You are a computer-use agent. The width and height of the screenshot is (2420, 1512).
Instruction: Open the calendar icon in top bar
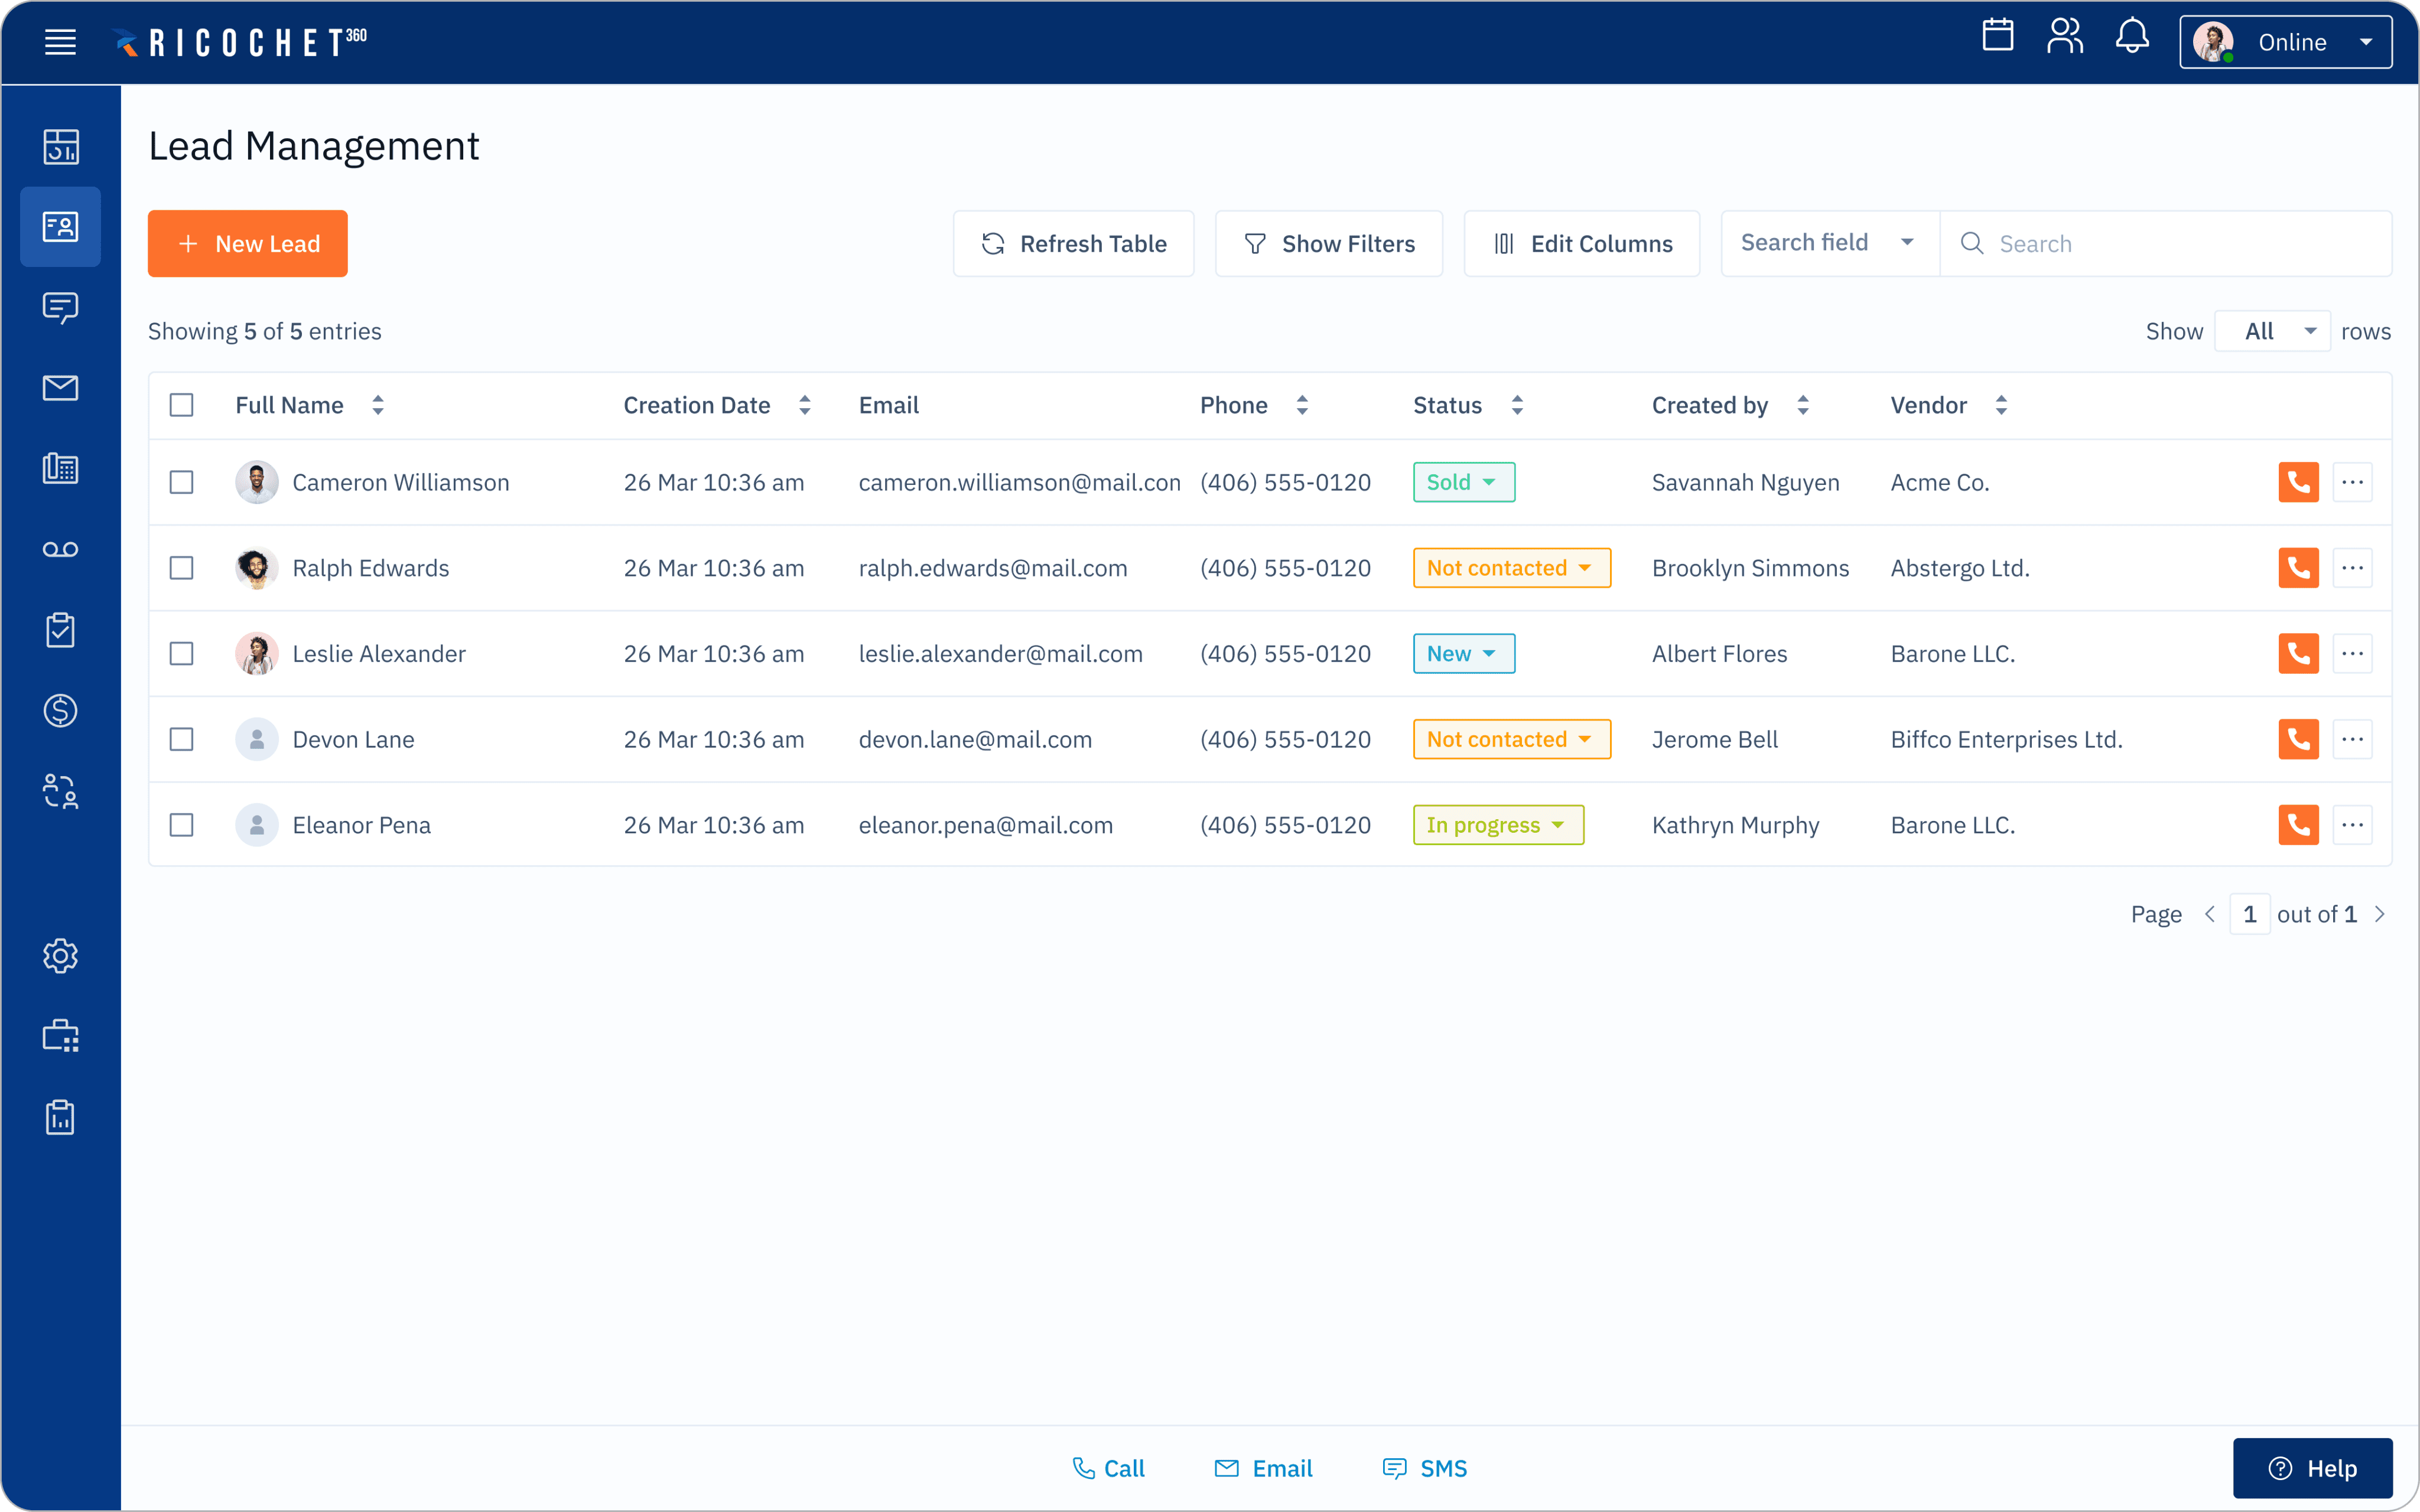point(1997,37)
